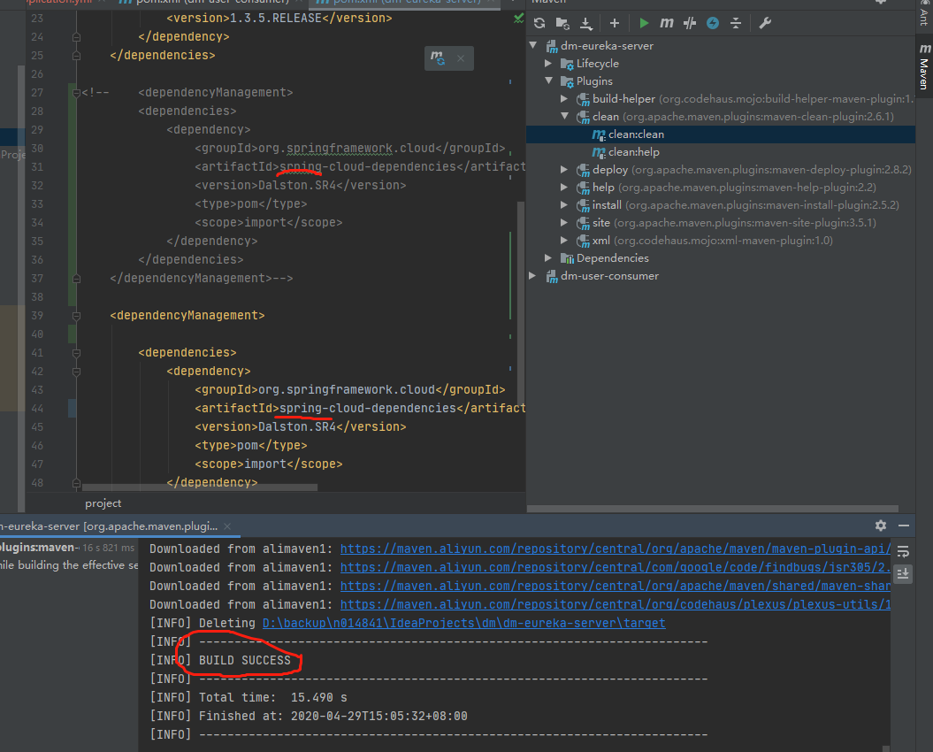Expand the Lifecycle node

click(x=548, y=63)
